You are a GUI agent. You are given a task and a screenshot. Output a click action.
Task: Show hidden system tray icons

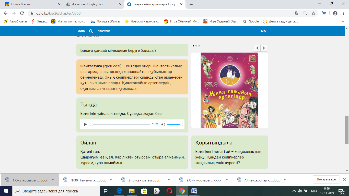pyautogui.click(x=294, y=191)
